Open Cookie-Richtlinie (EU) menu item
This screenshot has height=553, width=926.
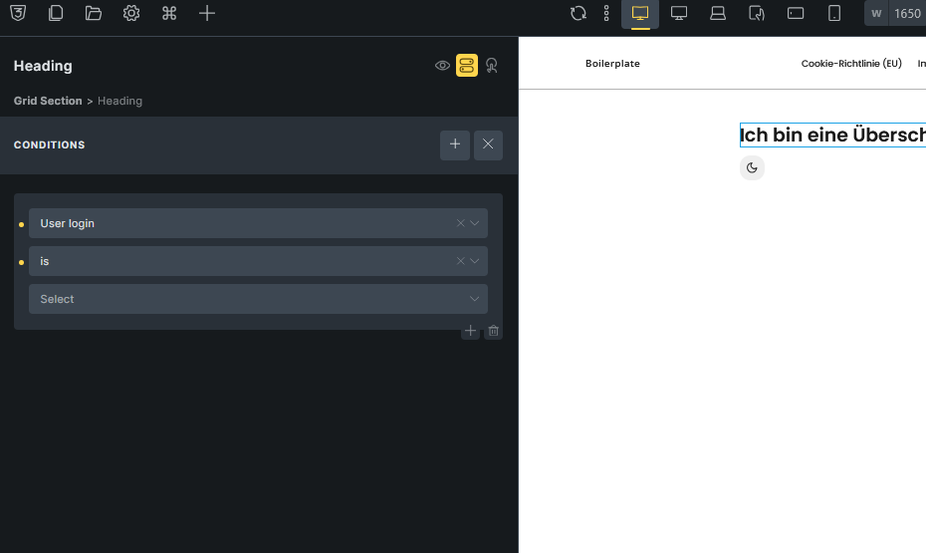click(851, 64)
